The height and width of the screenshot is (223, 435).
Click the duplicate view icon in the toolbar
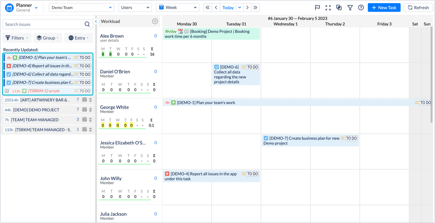339,8
